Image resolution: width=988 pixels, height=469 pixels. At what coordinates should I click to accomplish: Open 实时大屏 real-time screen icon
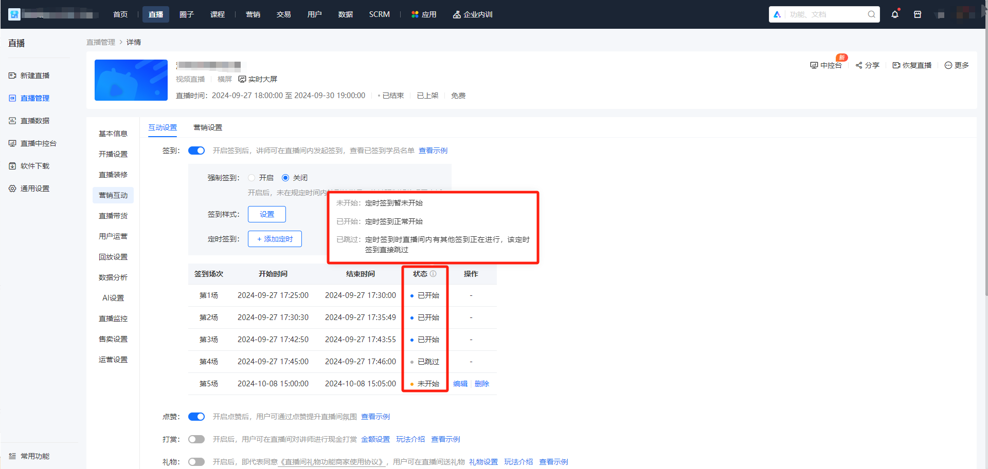[242, 79]
